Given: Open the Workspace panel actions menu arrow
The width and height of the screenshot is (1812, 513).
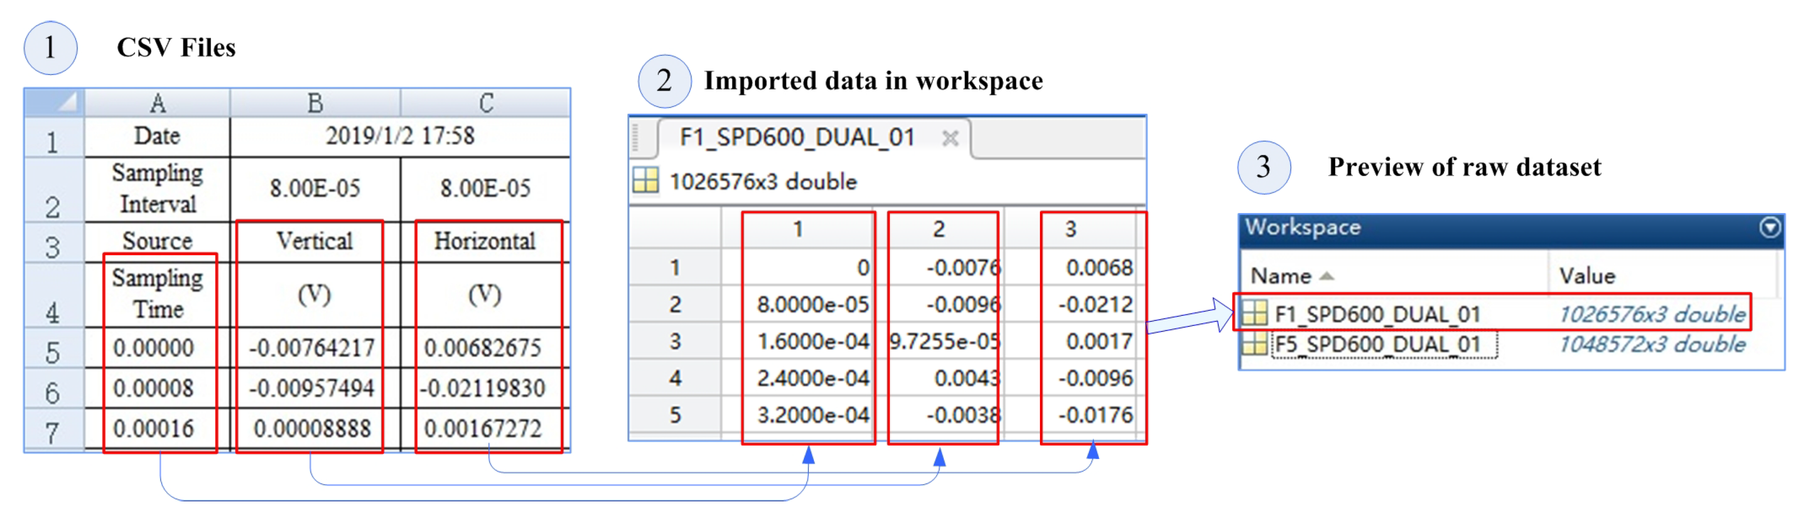Looking at the screenshot, I should [1770, 227].
